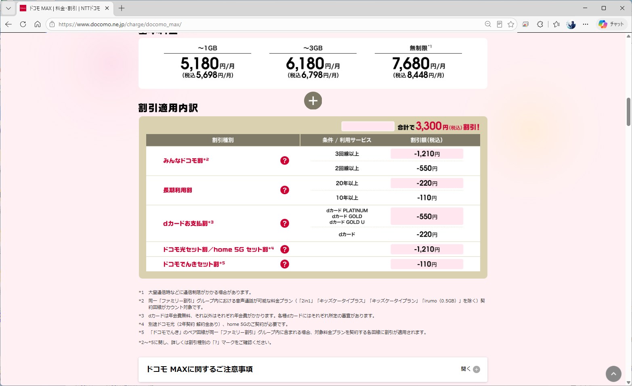Click the page vertical scrollbar thumb
The image size is (632, 386).
[628, 112]
